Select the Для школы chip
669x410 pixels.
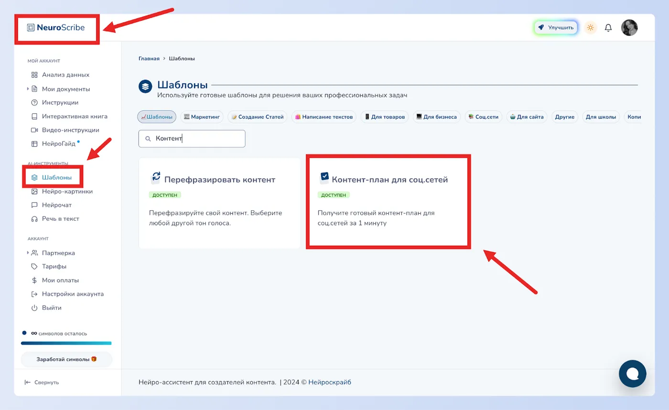(601, 117)
